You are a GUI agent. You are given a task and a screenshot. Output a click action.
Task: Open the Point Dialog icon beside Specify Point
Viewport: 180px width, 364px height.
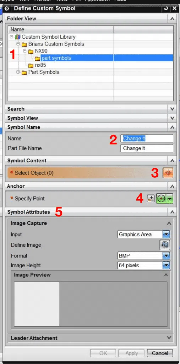point(151,198)
